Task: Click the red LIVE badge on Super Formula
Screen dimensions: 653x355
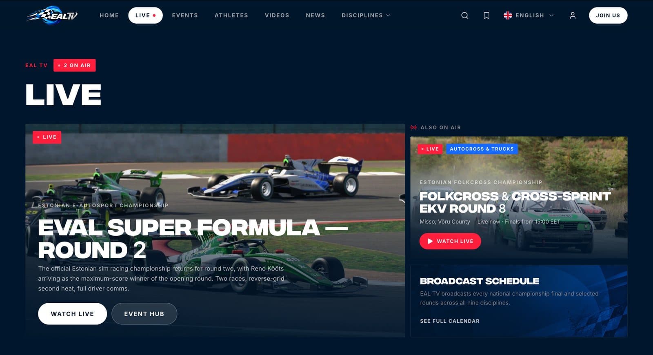Action: (47, 137)
